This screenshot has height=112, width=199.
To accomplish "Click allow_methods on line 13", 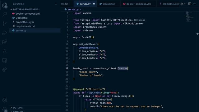I will [x=88, y=55].
